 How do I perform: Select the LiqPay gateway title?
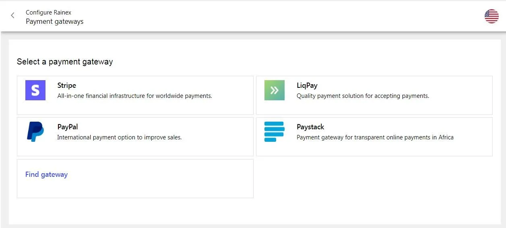[307, 85]
